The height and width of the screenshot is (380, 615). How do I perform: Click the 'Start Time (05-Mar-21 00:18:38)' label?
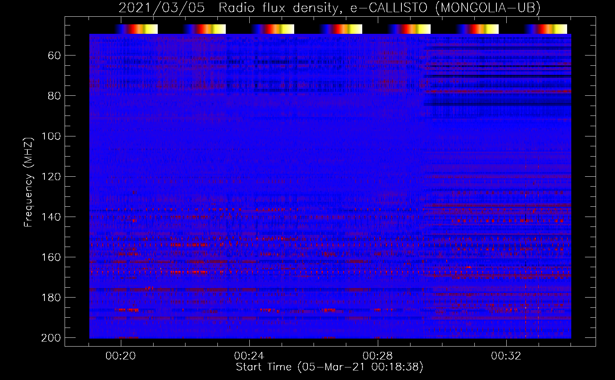pyautogui.click(x=330, y=367)
